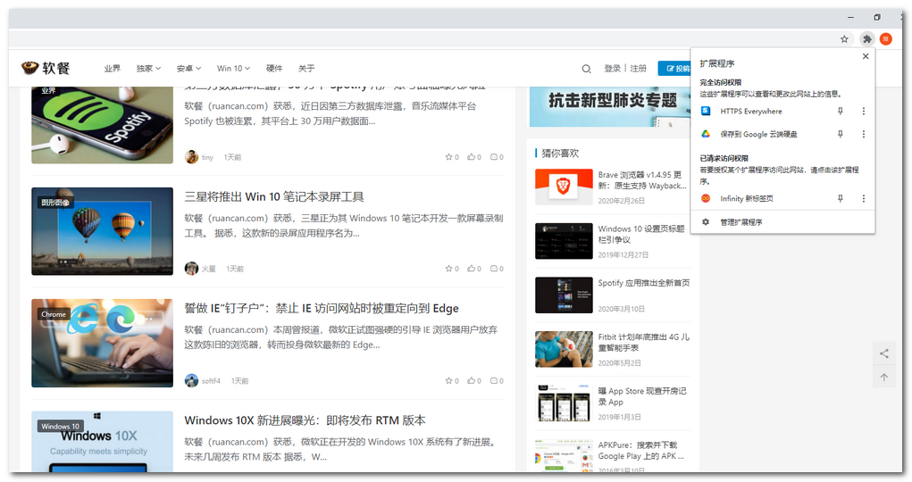
Task: Click the manage extensions gear icon
Action: pyautogui.click(x=706, y=222)
